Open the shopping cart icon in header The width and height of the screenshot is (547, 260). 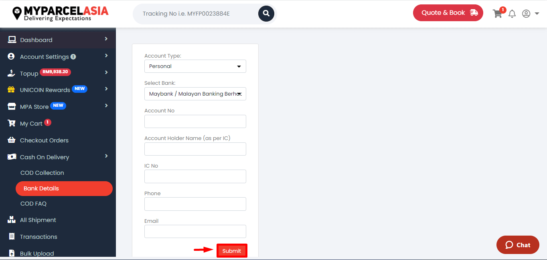(x=497, y=14)
